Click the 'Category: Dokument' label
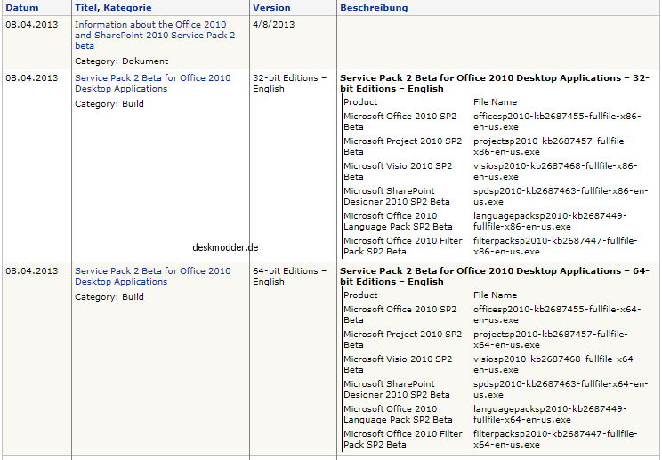Image resolution: width=662 pixels, height=460 pixels. (122, 61)
